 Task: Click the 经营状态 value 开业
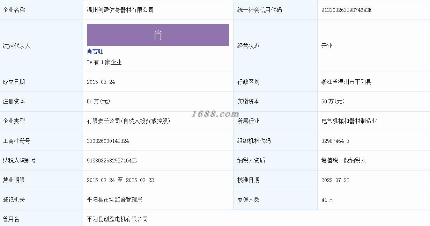point(327,46)
